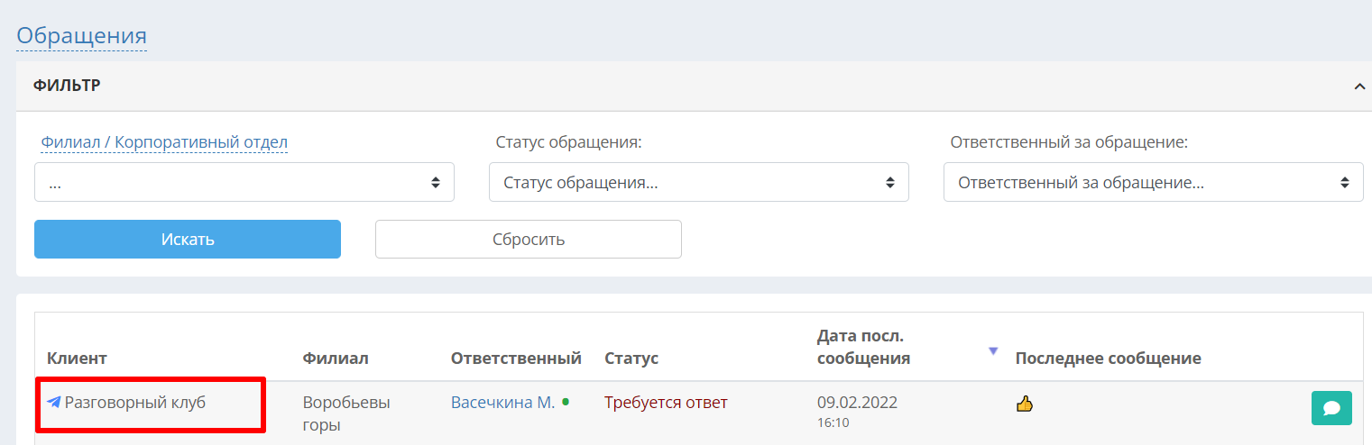Image resolution: width=1372 pixels, height=445 pixels.
Task: Click the Филиал column header
Action: click(336, 359)
